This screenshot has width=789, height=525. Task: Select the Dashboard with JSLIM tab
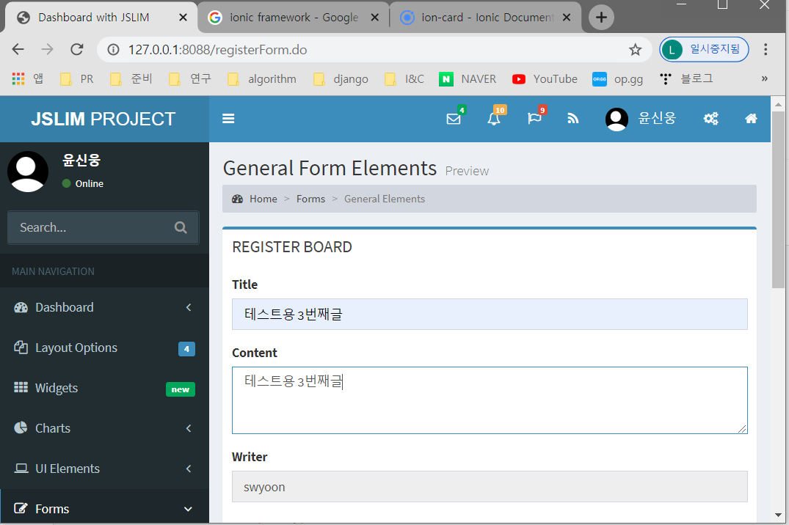click(101, 18)
